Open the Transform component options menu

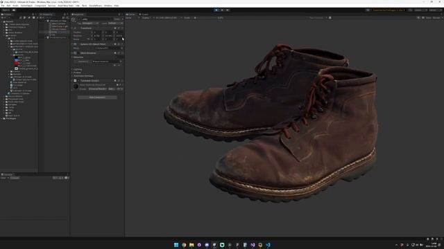point(122,28)
